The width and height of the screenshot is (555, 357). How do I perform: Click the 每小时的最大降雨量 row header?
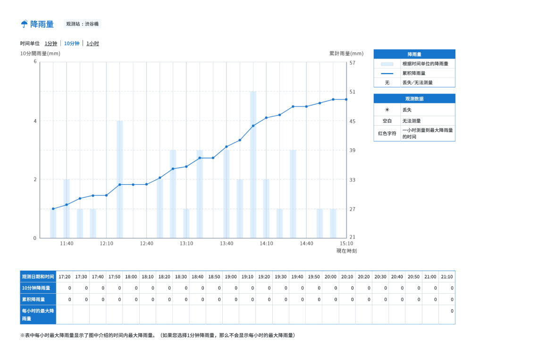[x=38, y=314]
